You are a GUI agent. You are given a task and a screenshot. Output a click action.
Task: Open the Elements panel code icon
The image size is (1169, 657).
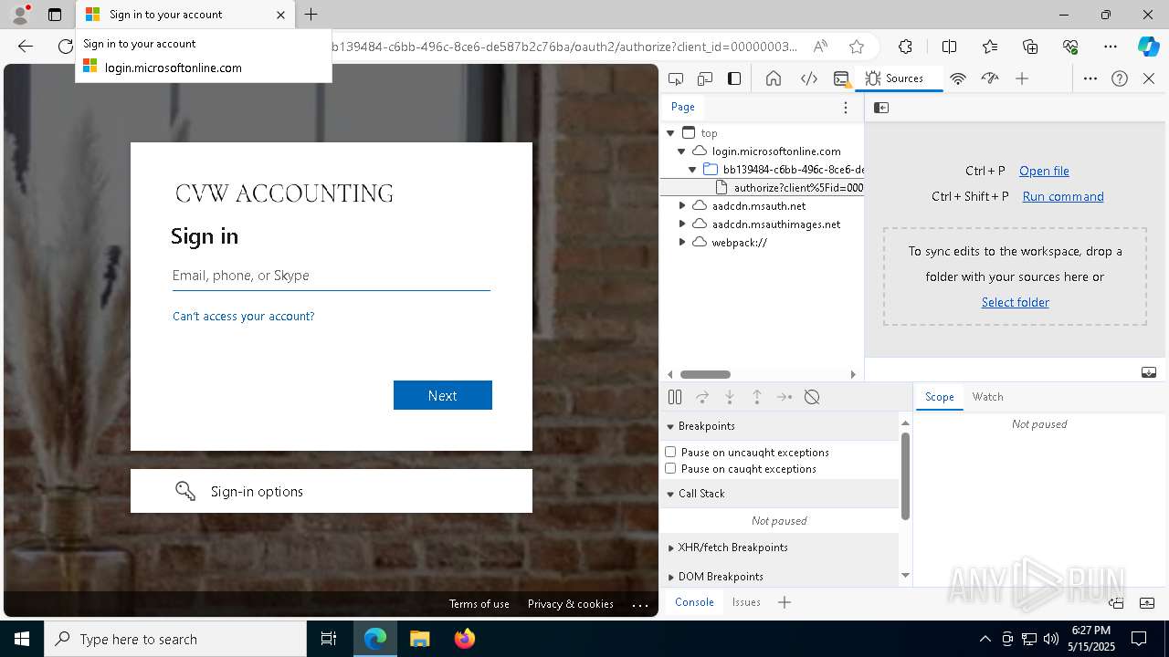pos(809,78)
